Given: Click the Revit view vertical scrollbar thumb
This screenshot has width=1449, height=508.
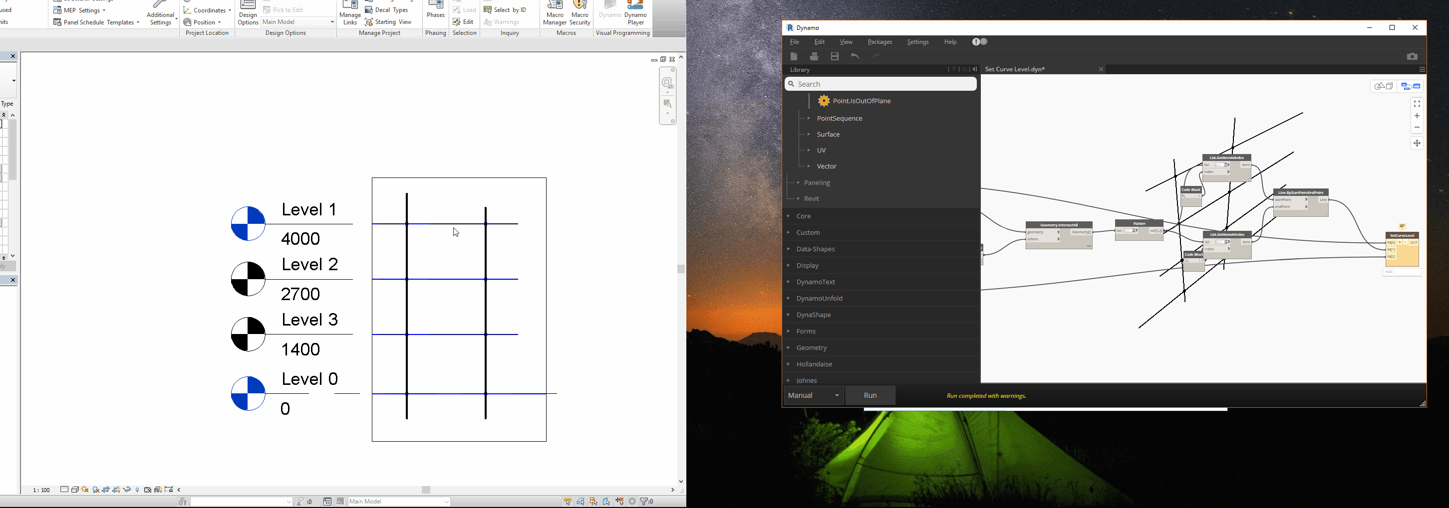Looking at the screenshot, I should [x=681, y=269].
